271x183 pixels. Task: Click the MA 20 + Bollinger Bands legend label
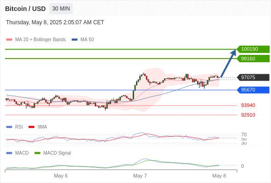[x=40, y=40]
